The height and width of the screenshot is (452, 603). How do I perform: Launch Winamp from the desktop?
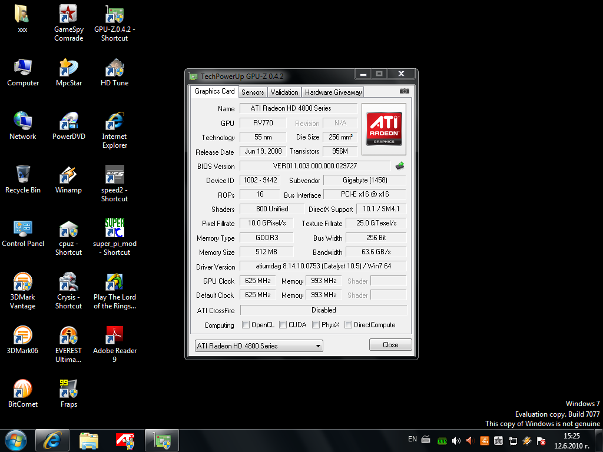tap(68, 180)
